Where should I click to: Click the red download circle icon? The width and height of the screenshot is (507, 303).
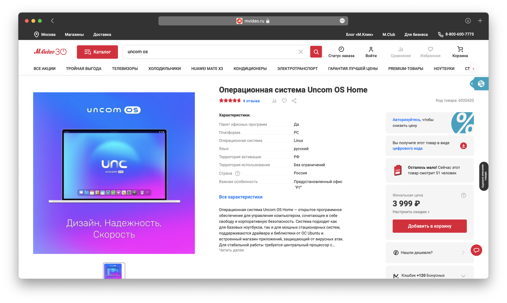tap(463, 145)
